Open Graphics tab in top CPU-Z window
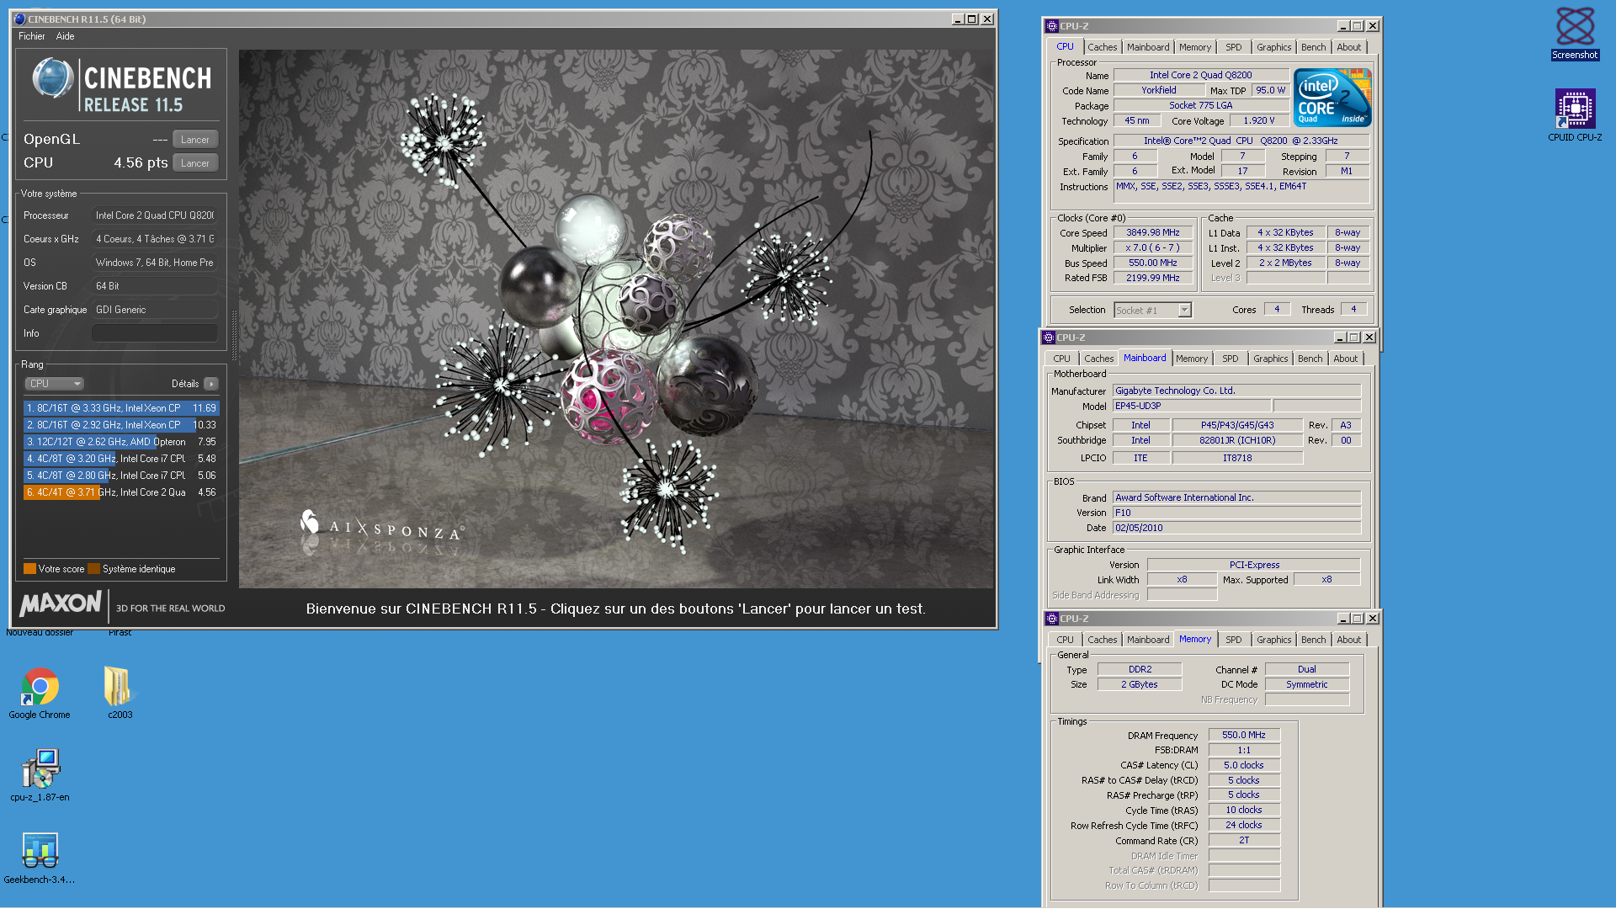Screen dimensions: 1616x909 [x=1273, y=47]
